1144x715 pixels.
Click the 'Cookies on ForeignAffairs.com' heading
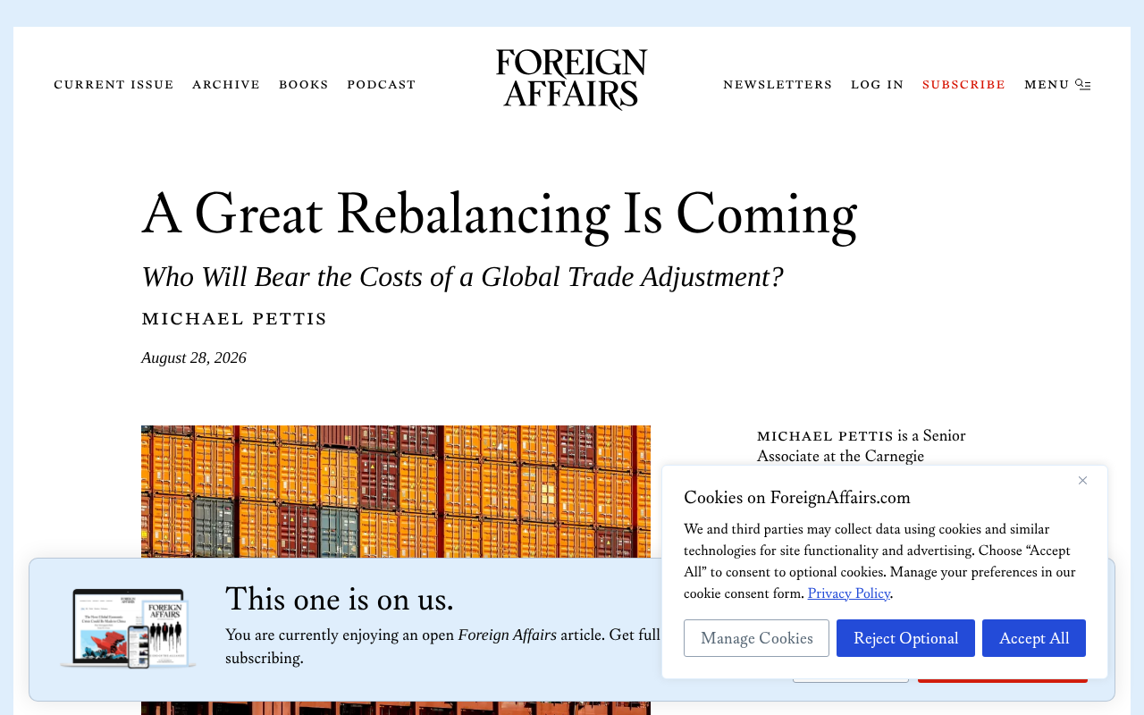(797, 498)
